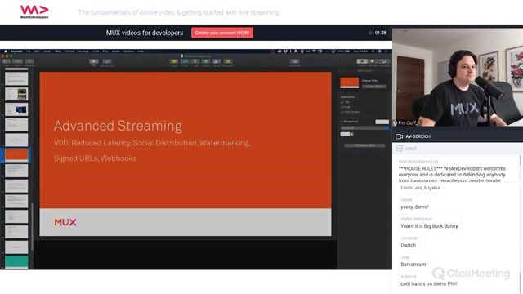Viewport: 523px width, 294px height.
Task: Toggle the Title checkbox under Appearance
Action: click(342, 102)
